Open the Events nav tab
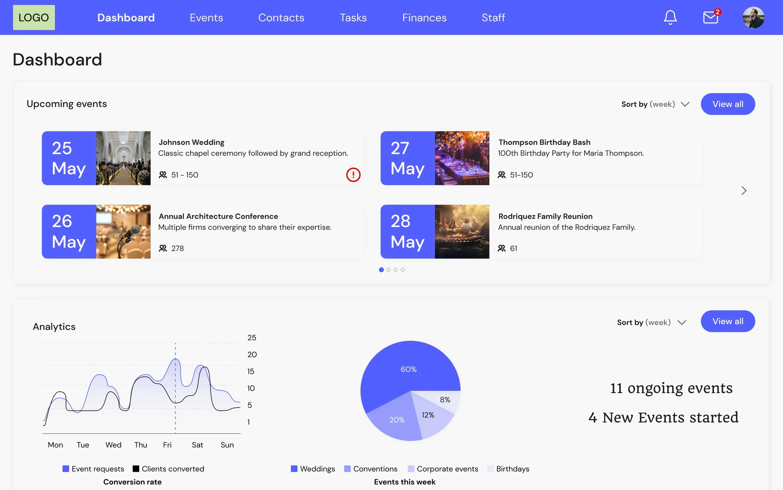This screenshot has height=490, width=783. click(206, 18)
